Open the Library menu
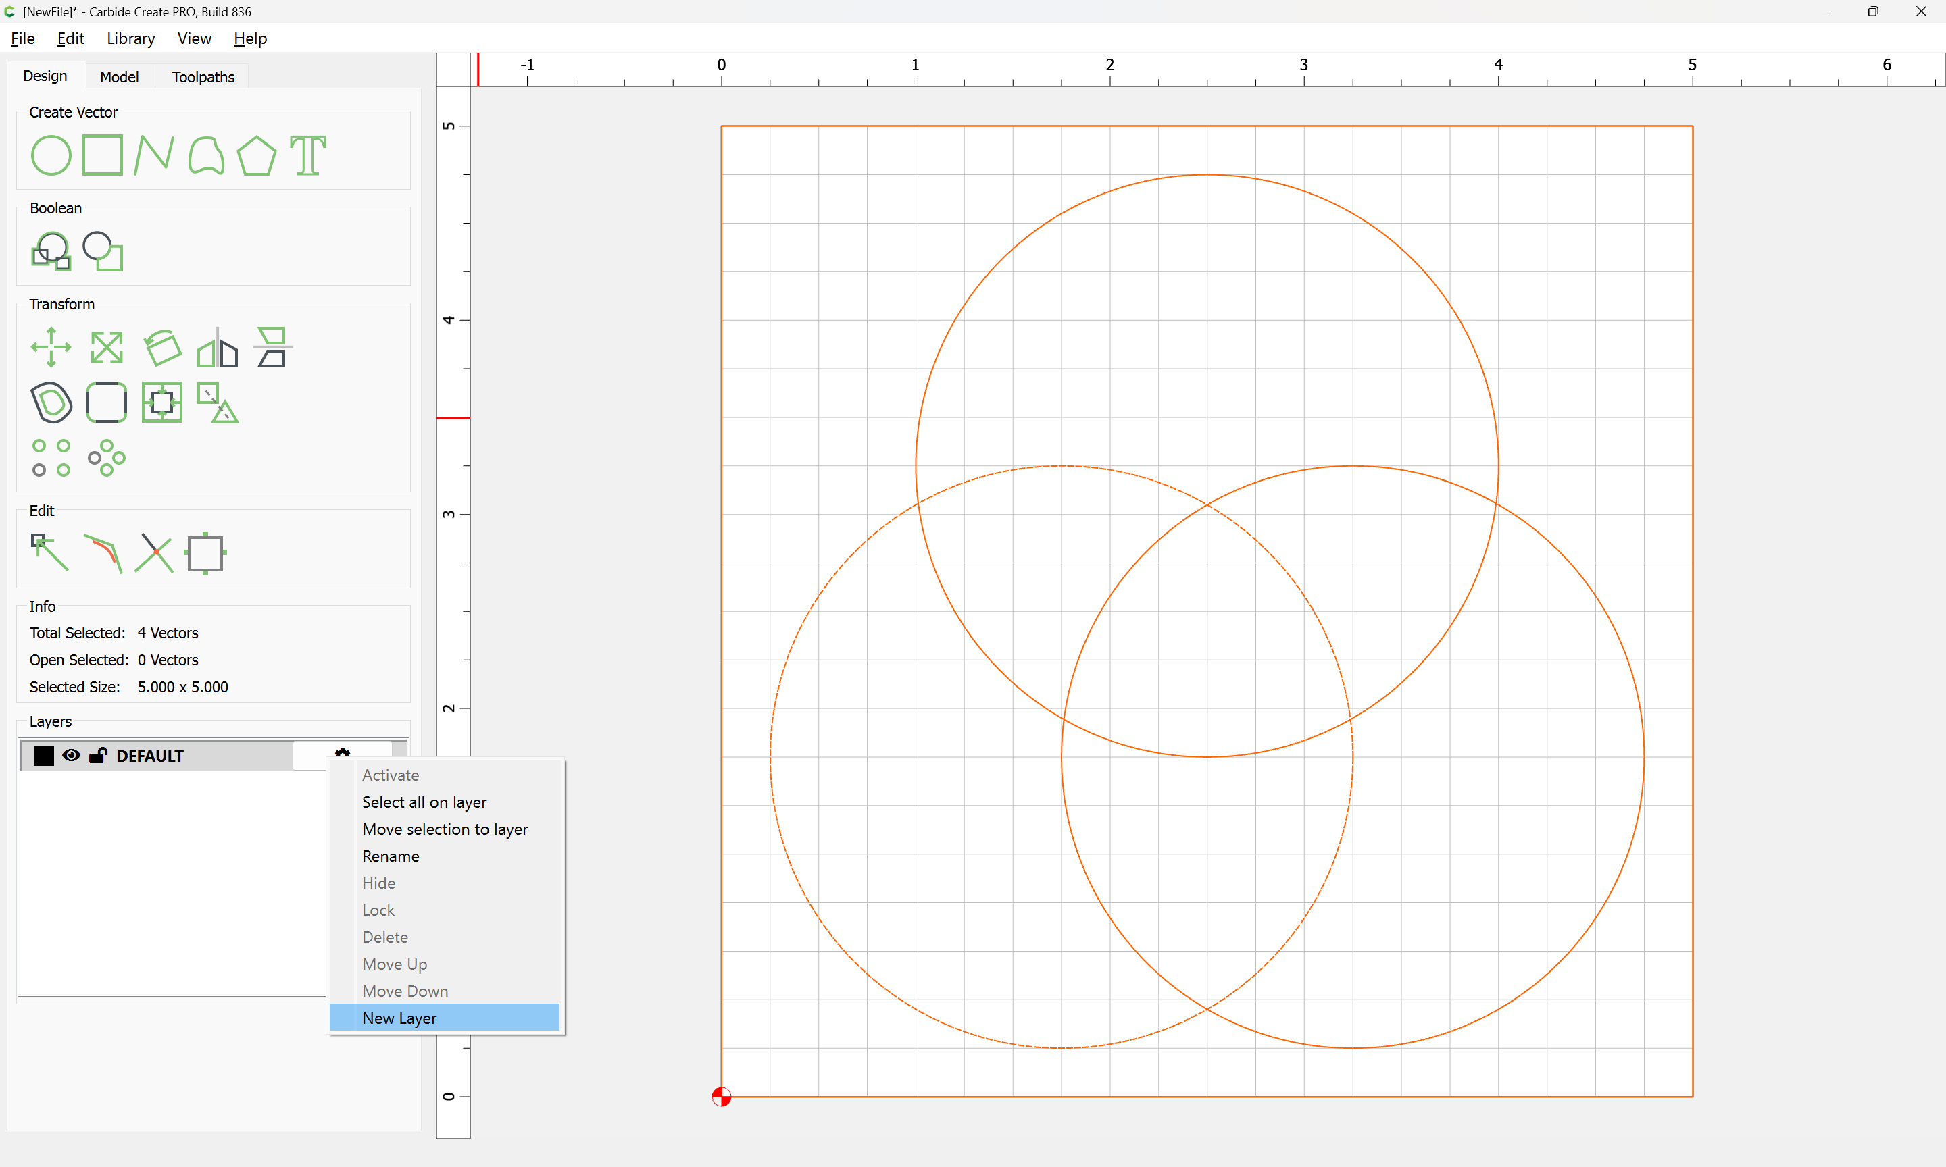Screen dimensions: 1946x1167 point(130,38)
